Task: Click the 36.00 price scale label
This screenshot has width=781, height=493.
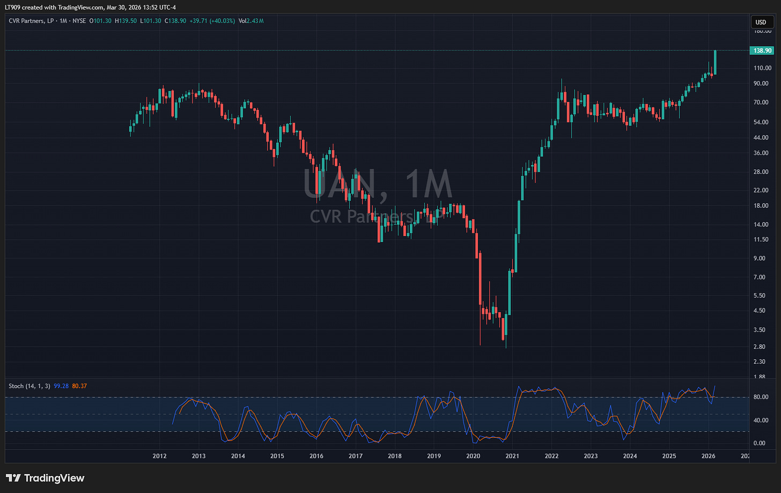Action: [x=761, y=153]
